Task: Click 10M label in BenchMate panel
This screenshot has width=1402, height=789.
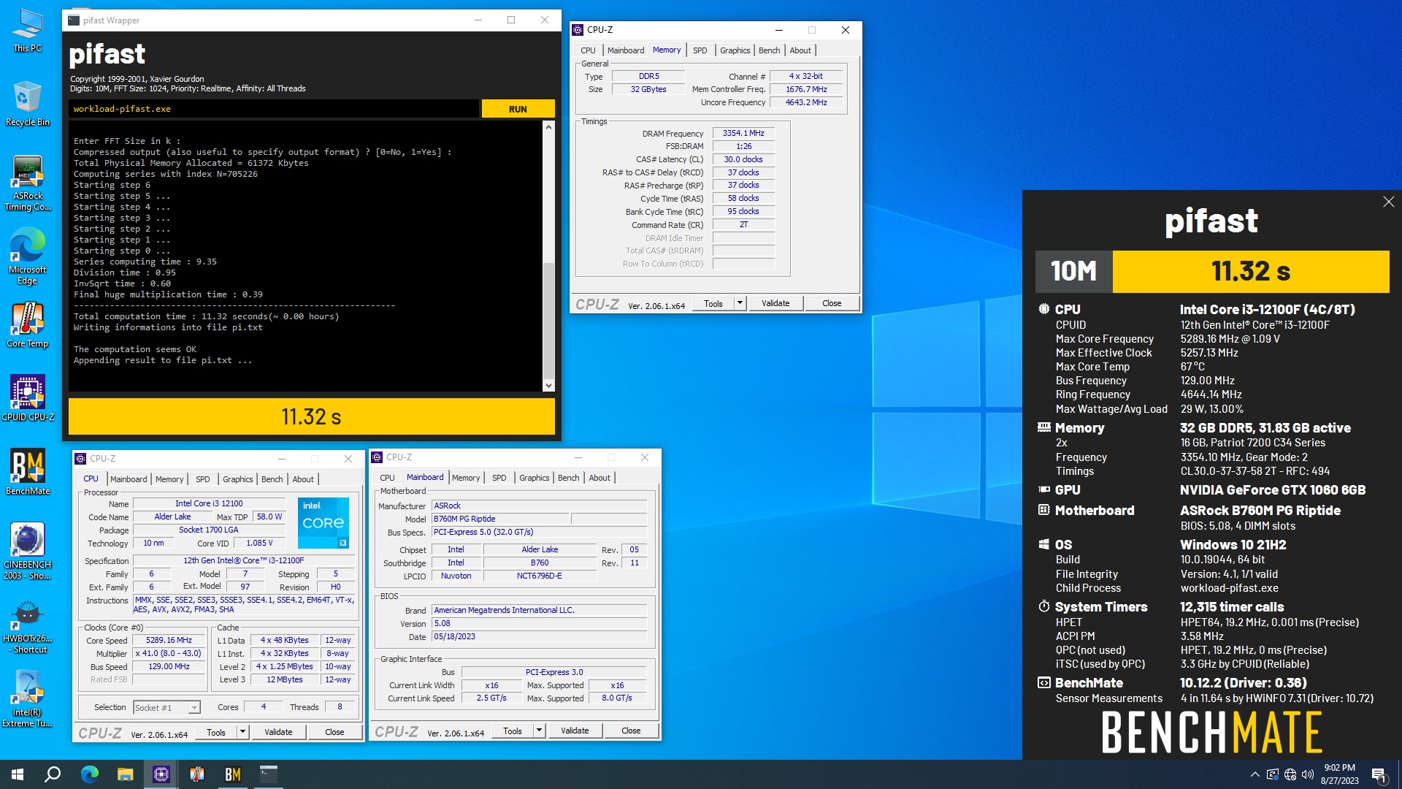Action: point(1073,271)
